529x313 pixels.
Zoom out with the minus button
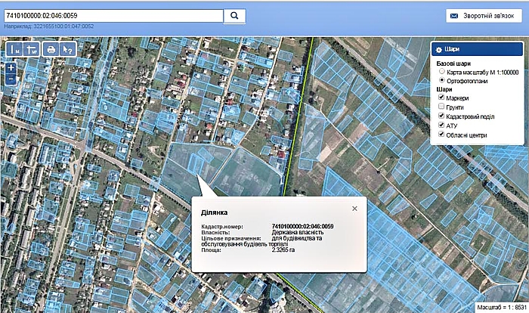click(x=11, y=79)
